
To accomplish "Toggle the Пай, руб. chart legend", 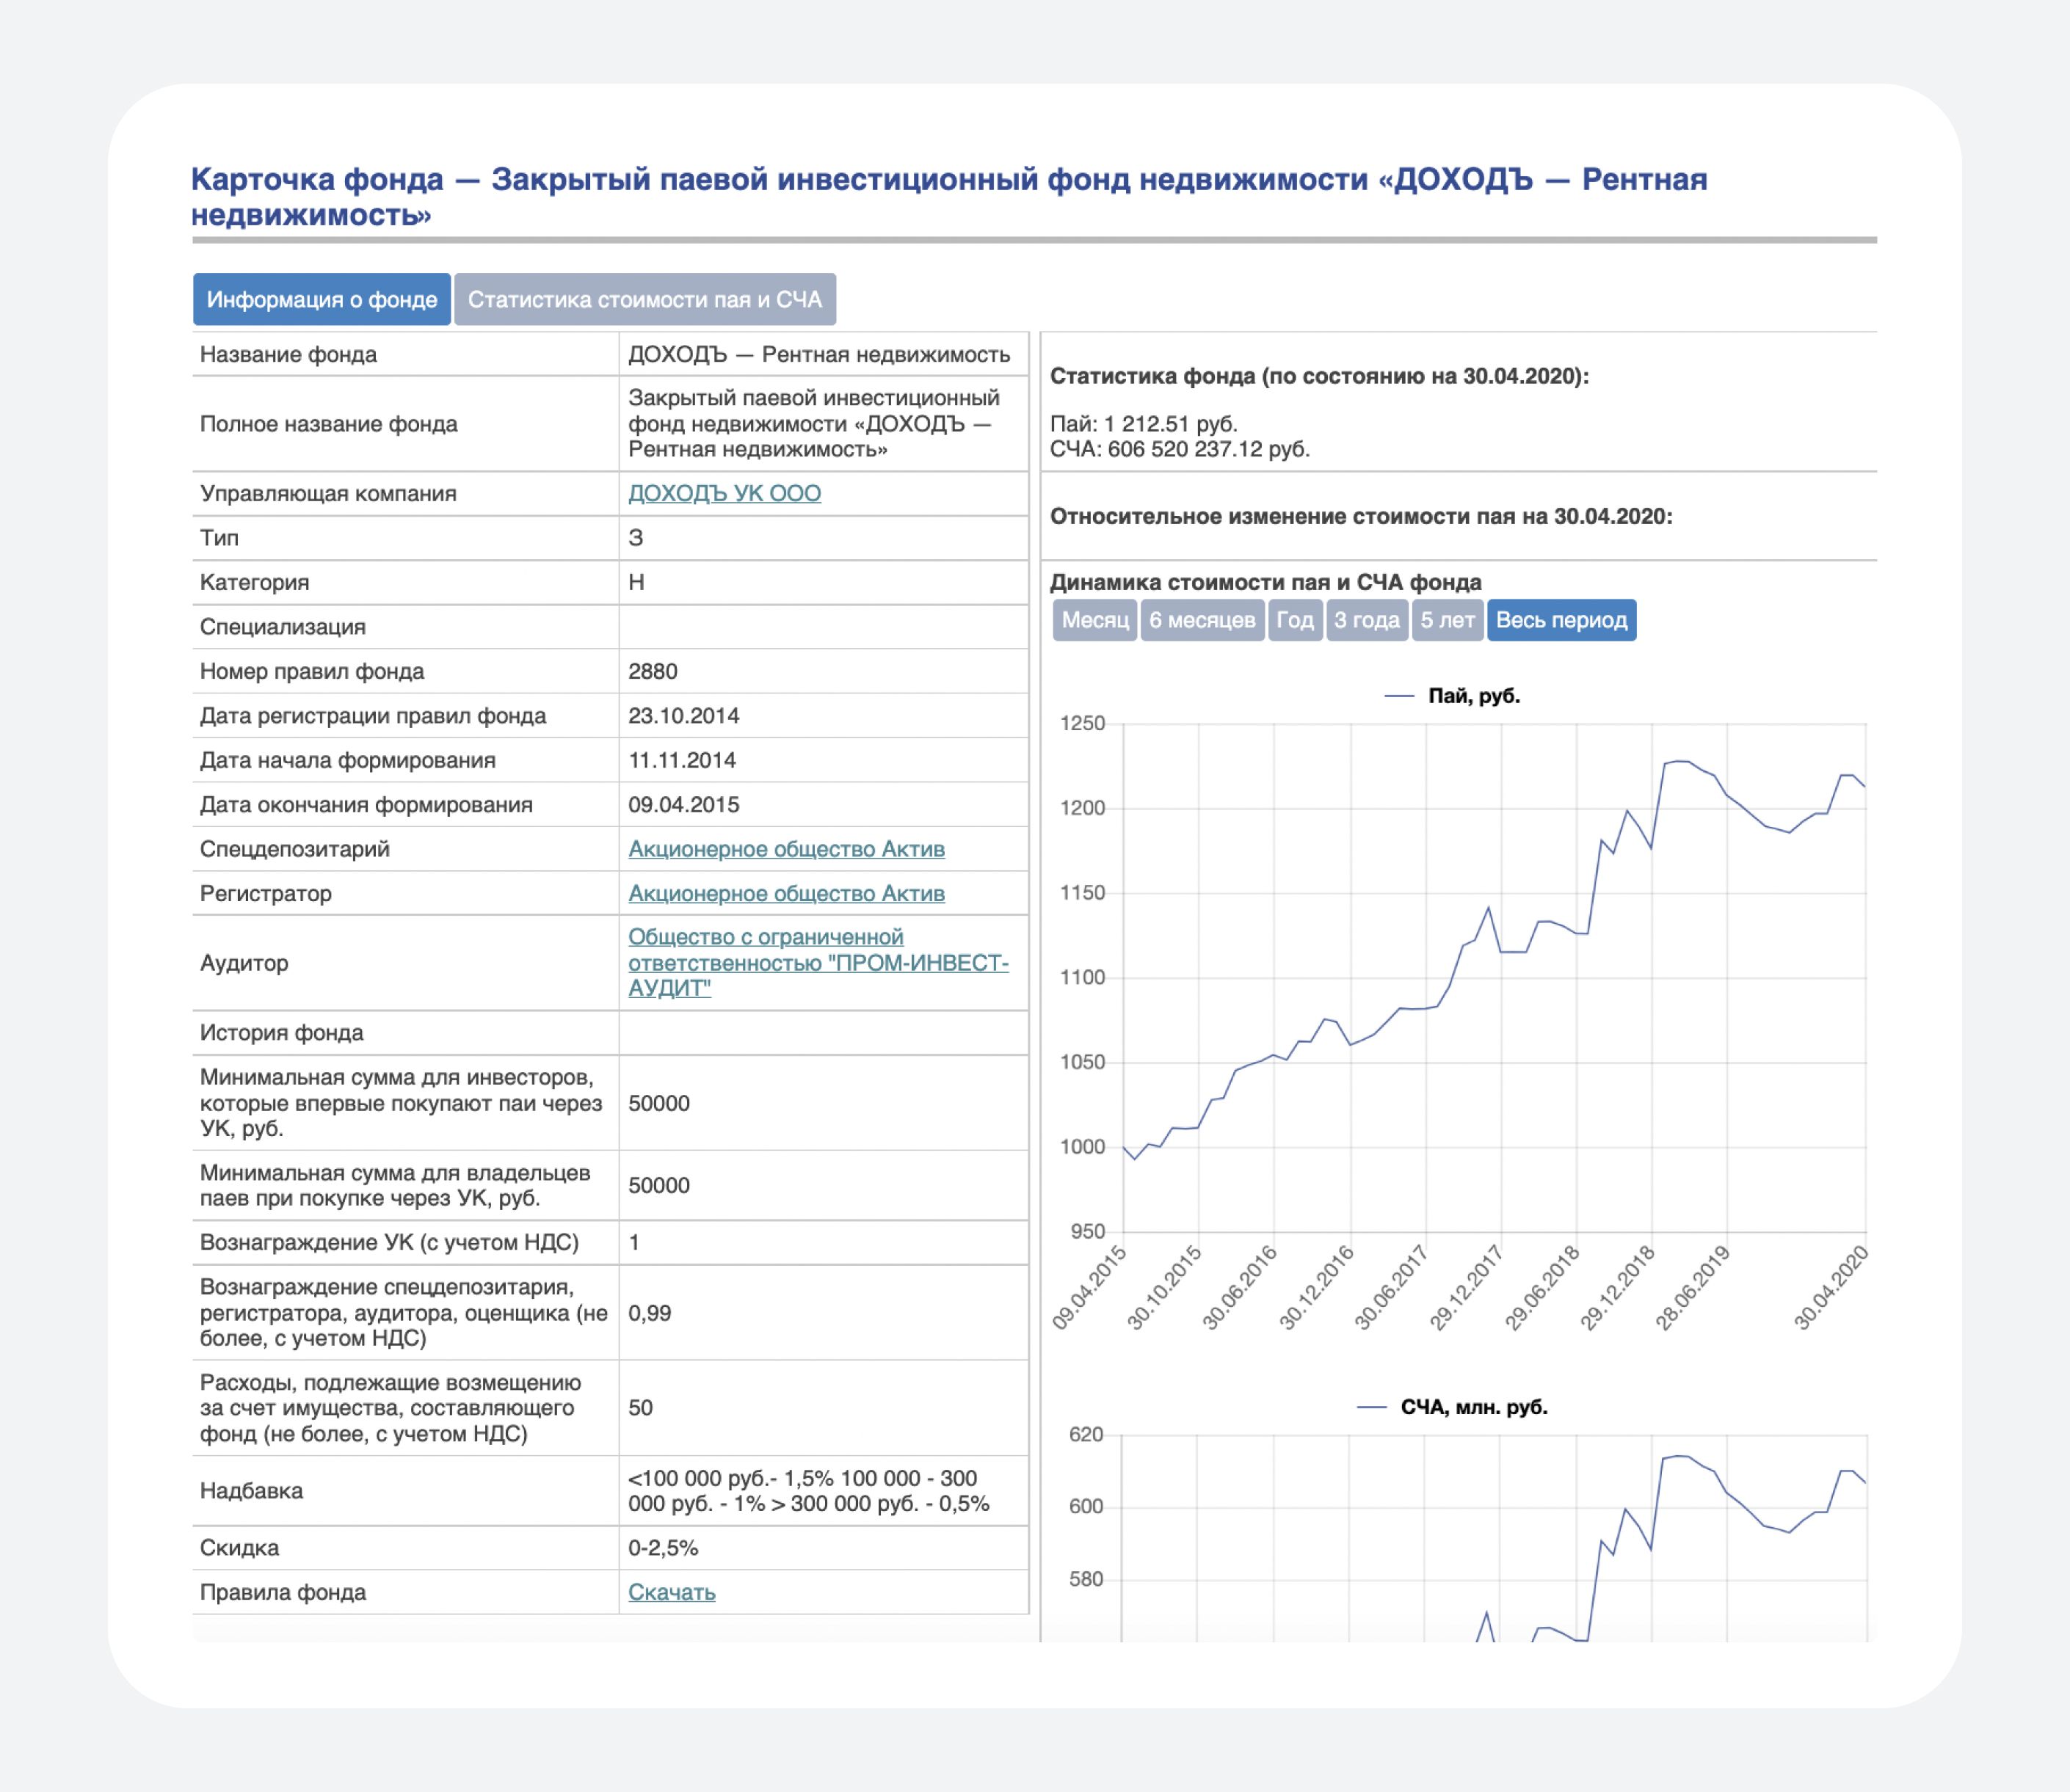I will tap(1453, 696).
